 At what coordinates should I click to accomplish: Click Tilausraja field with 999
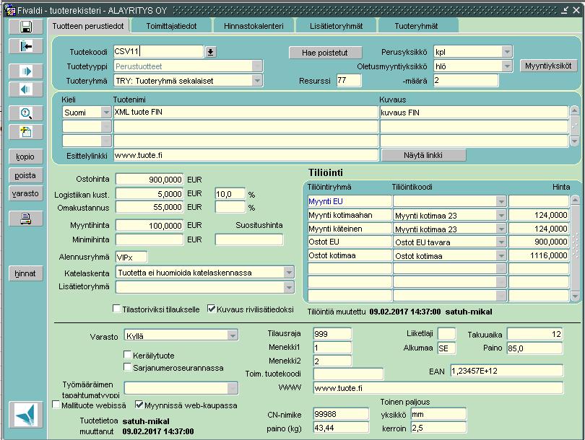click(332, 334)
